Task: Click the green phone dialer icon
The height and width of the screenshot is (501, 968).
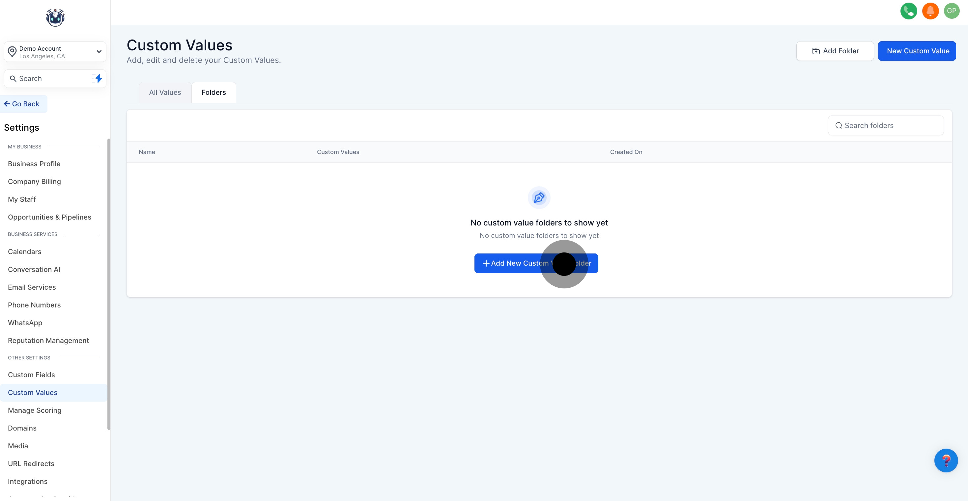Action: [908, 11]
